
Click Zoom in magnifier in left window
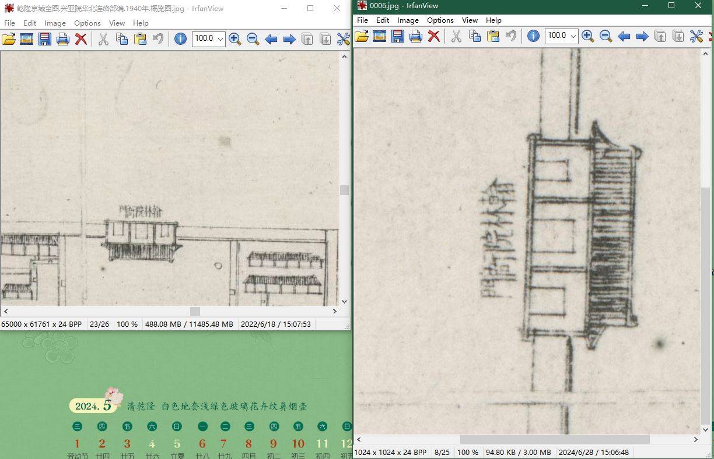235,39
